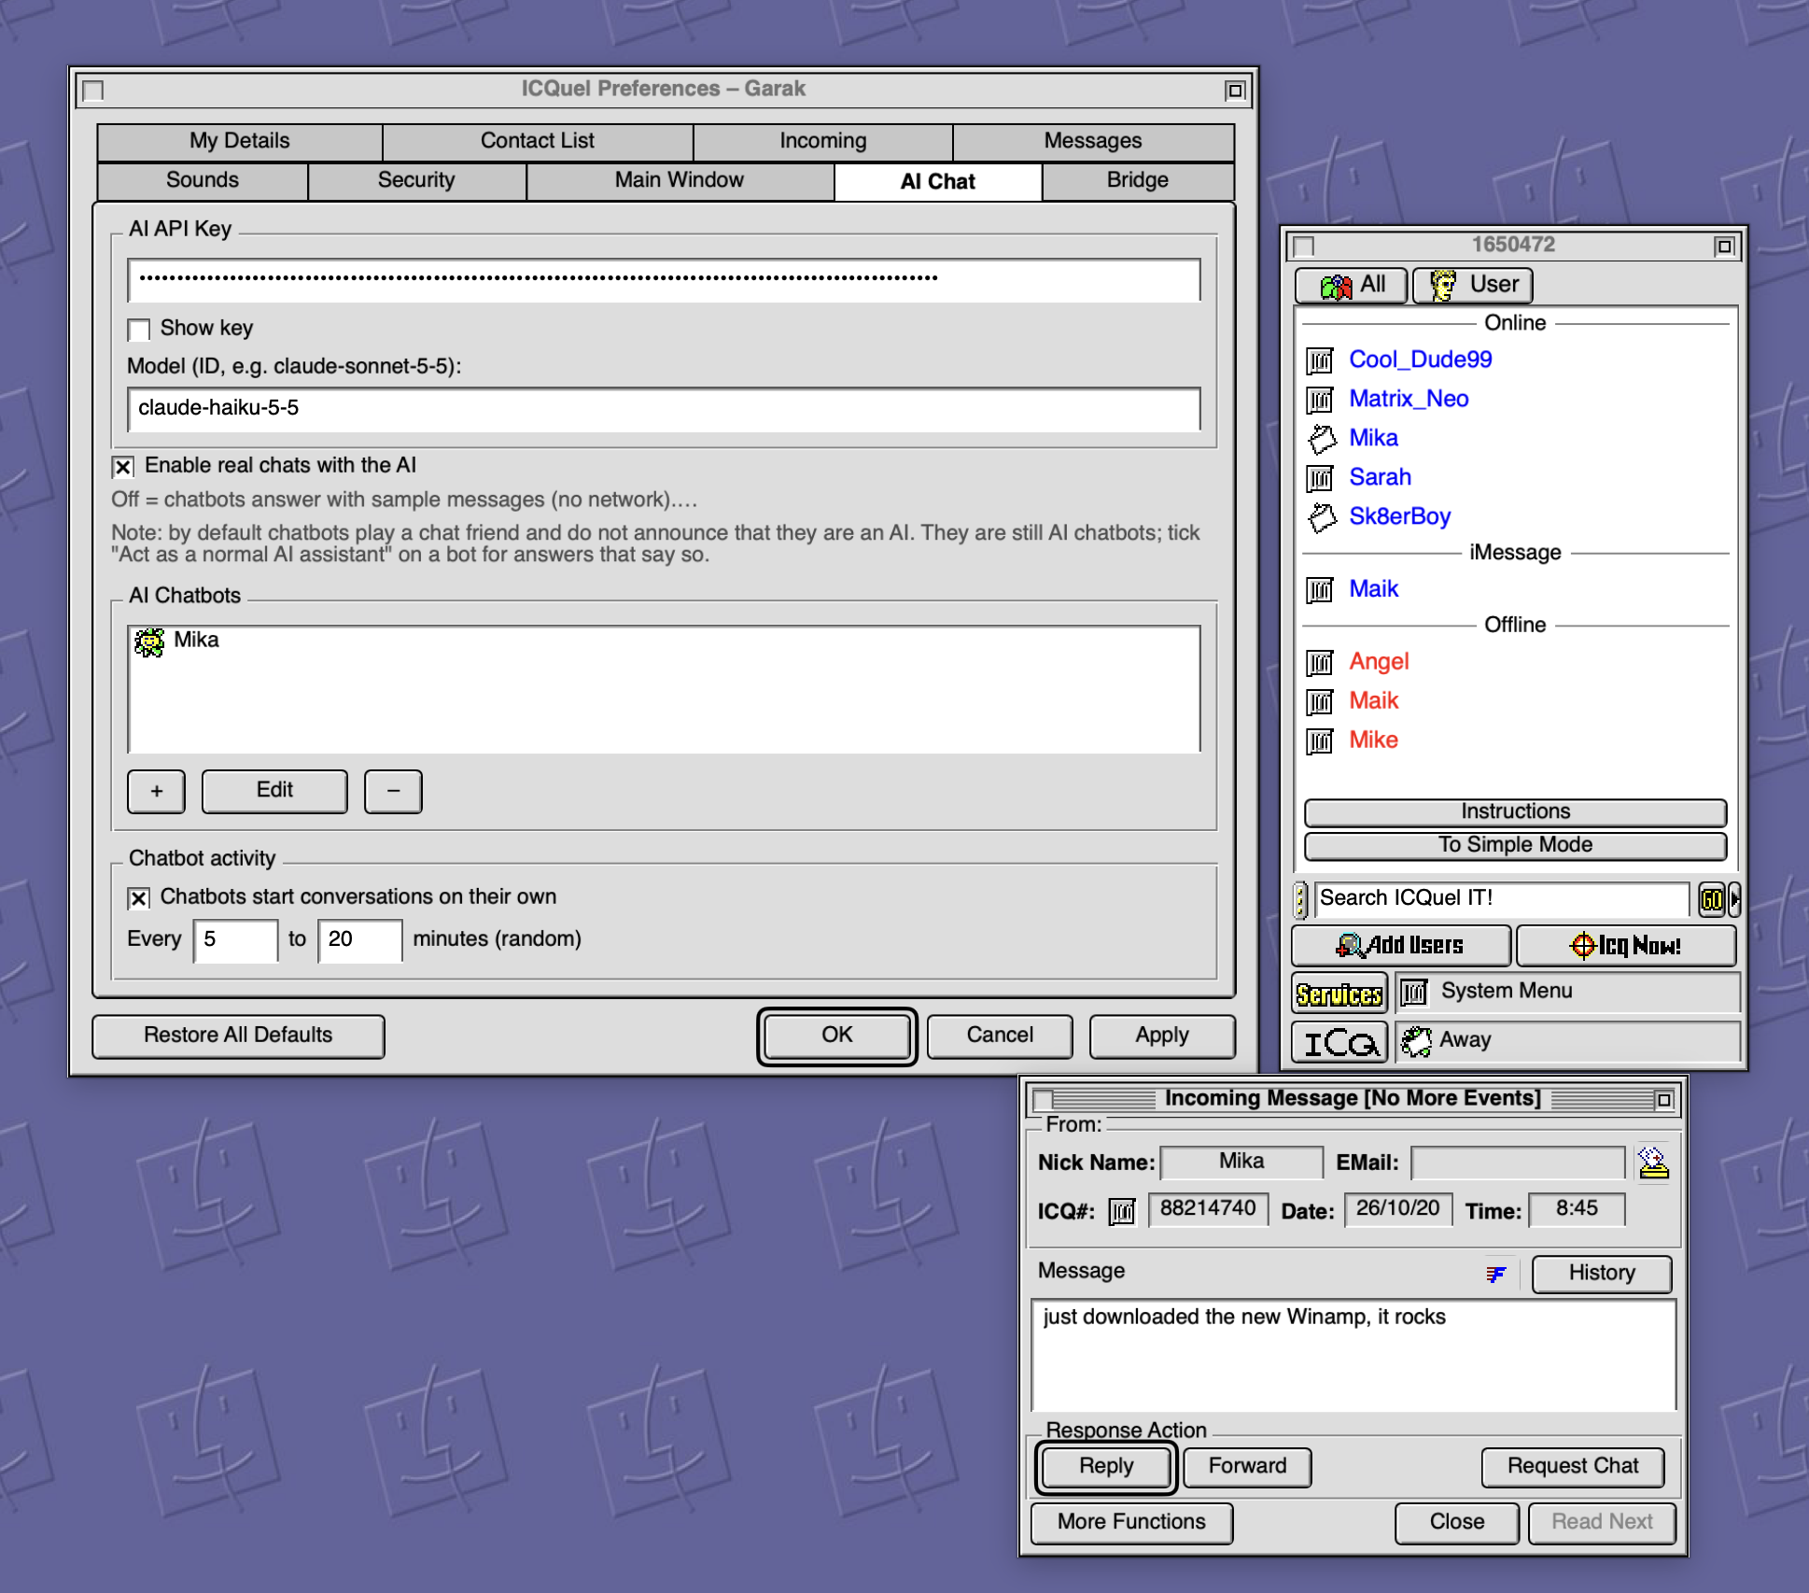This screenshot has height=1593, width=1809.
Task: Click the Icq Now! button
Action: [x=1626, y=946]
